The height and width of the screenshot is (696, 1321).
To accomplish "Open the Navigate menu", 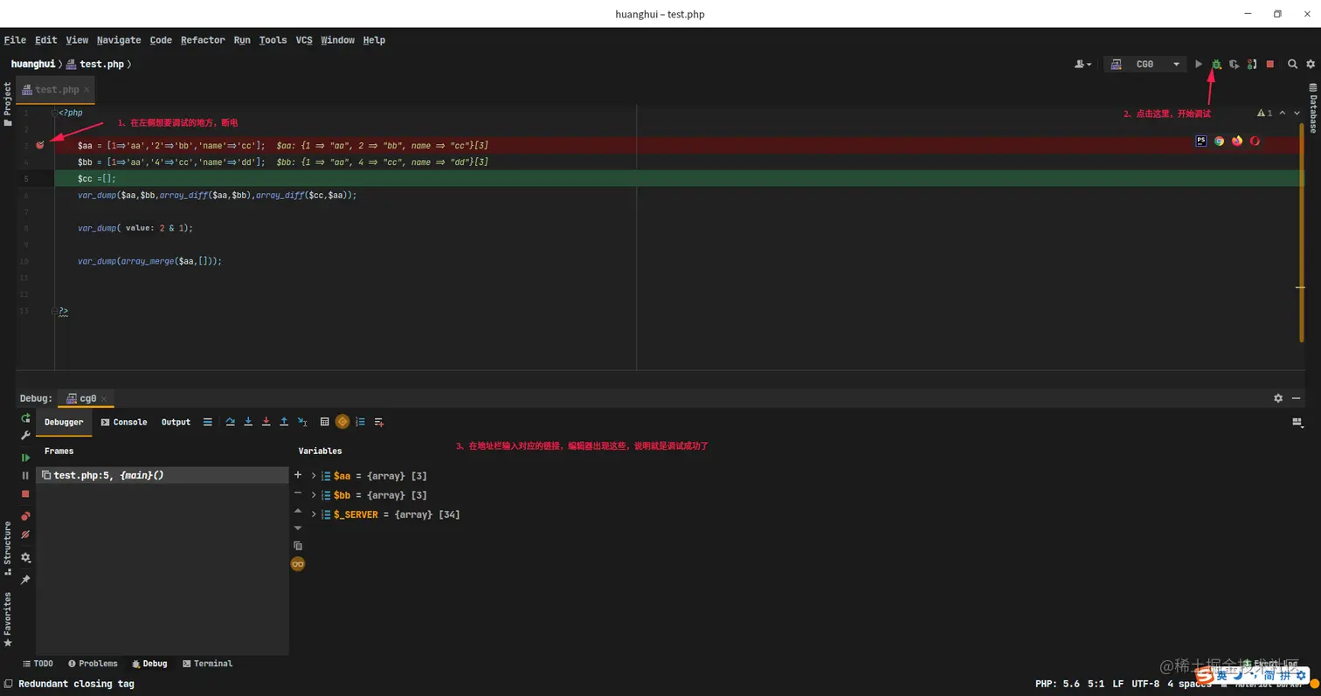I will pyautogui.click(x=119, y=40).
